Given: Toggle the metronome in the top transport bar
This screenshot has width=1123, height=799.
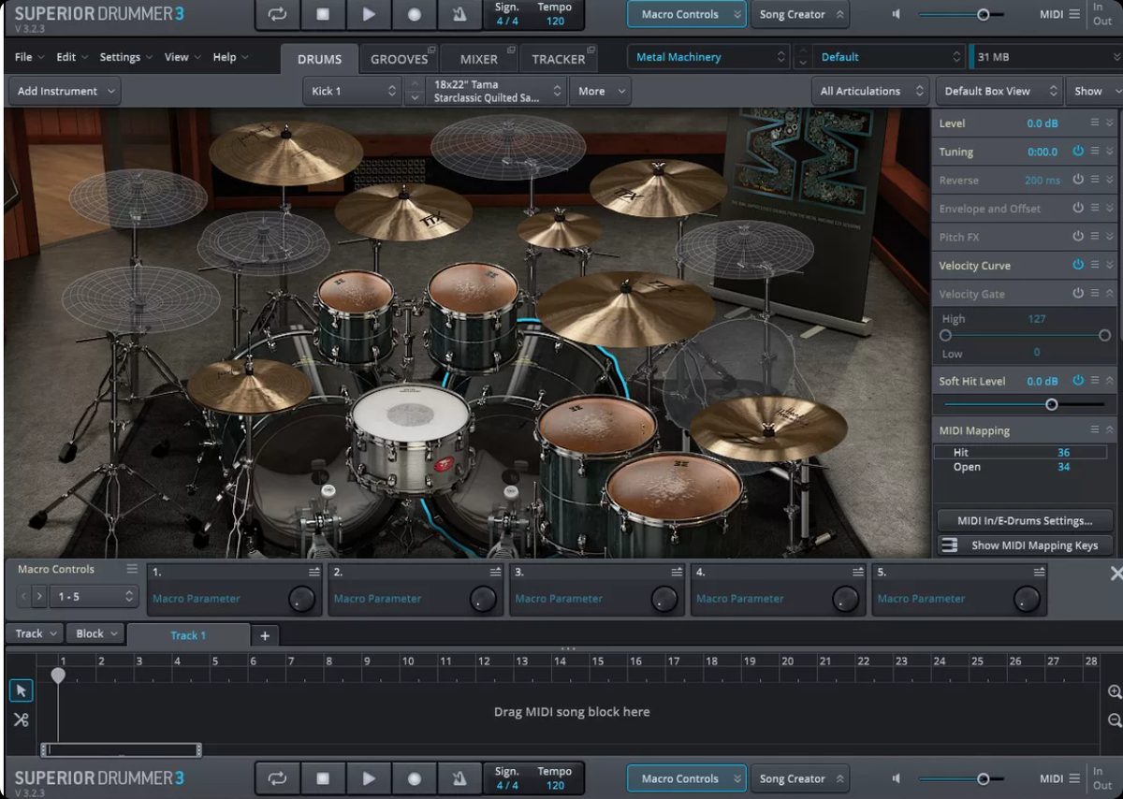Looking at the screenshot, I should click(x=459, y=15).
